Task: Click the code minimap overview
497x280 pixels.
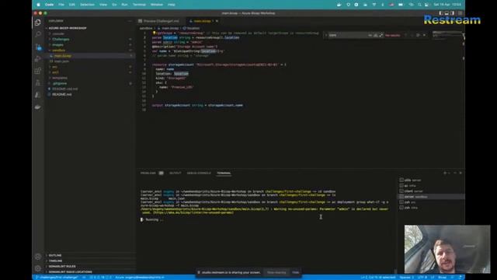Action: [447, 34]
